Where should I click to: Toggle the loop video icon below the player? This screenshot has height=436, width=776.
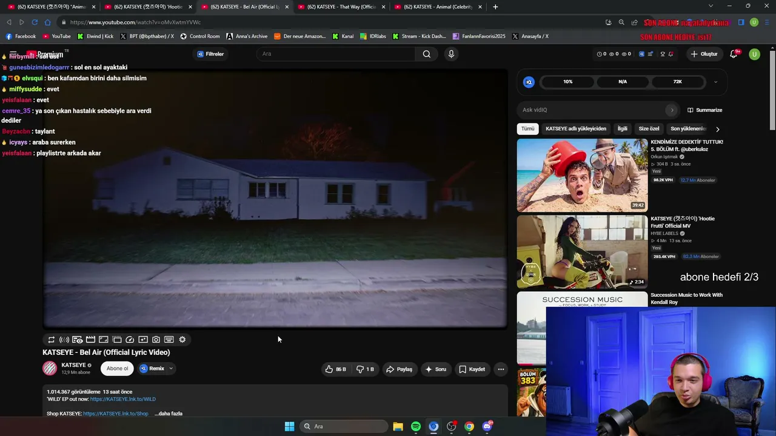click(x=51, y=340)
